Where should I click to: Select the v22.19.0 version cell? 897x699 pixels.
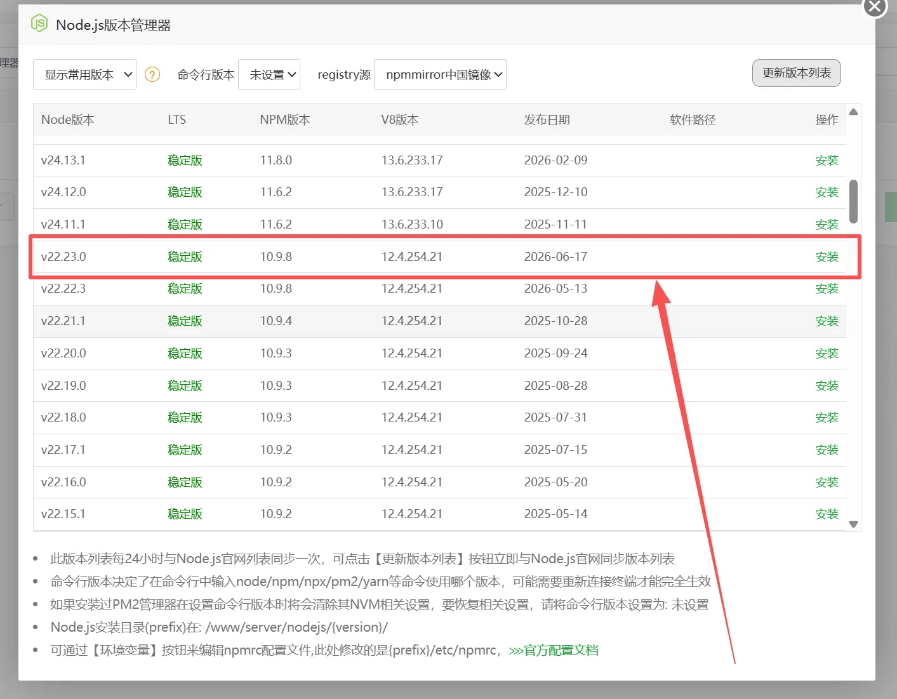tap(63, 386)
